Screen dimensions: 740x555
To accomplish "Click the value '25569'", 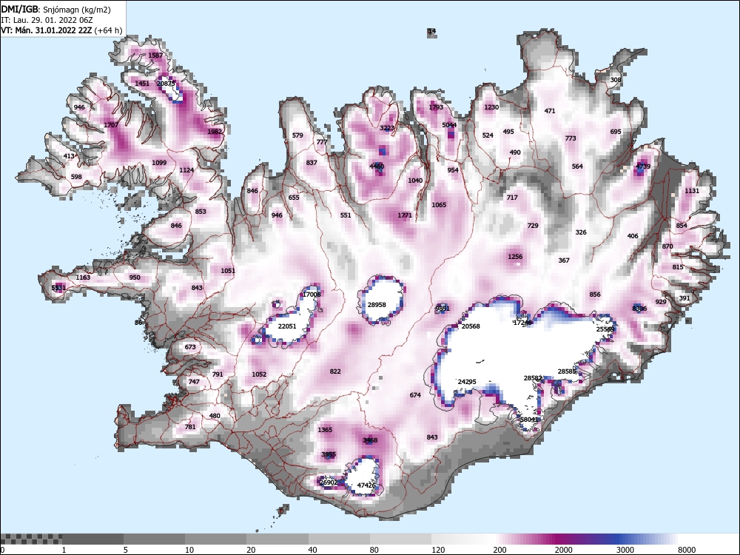I will point(605,329).
